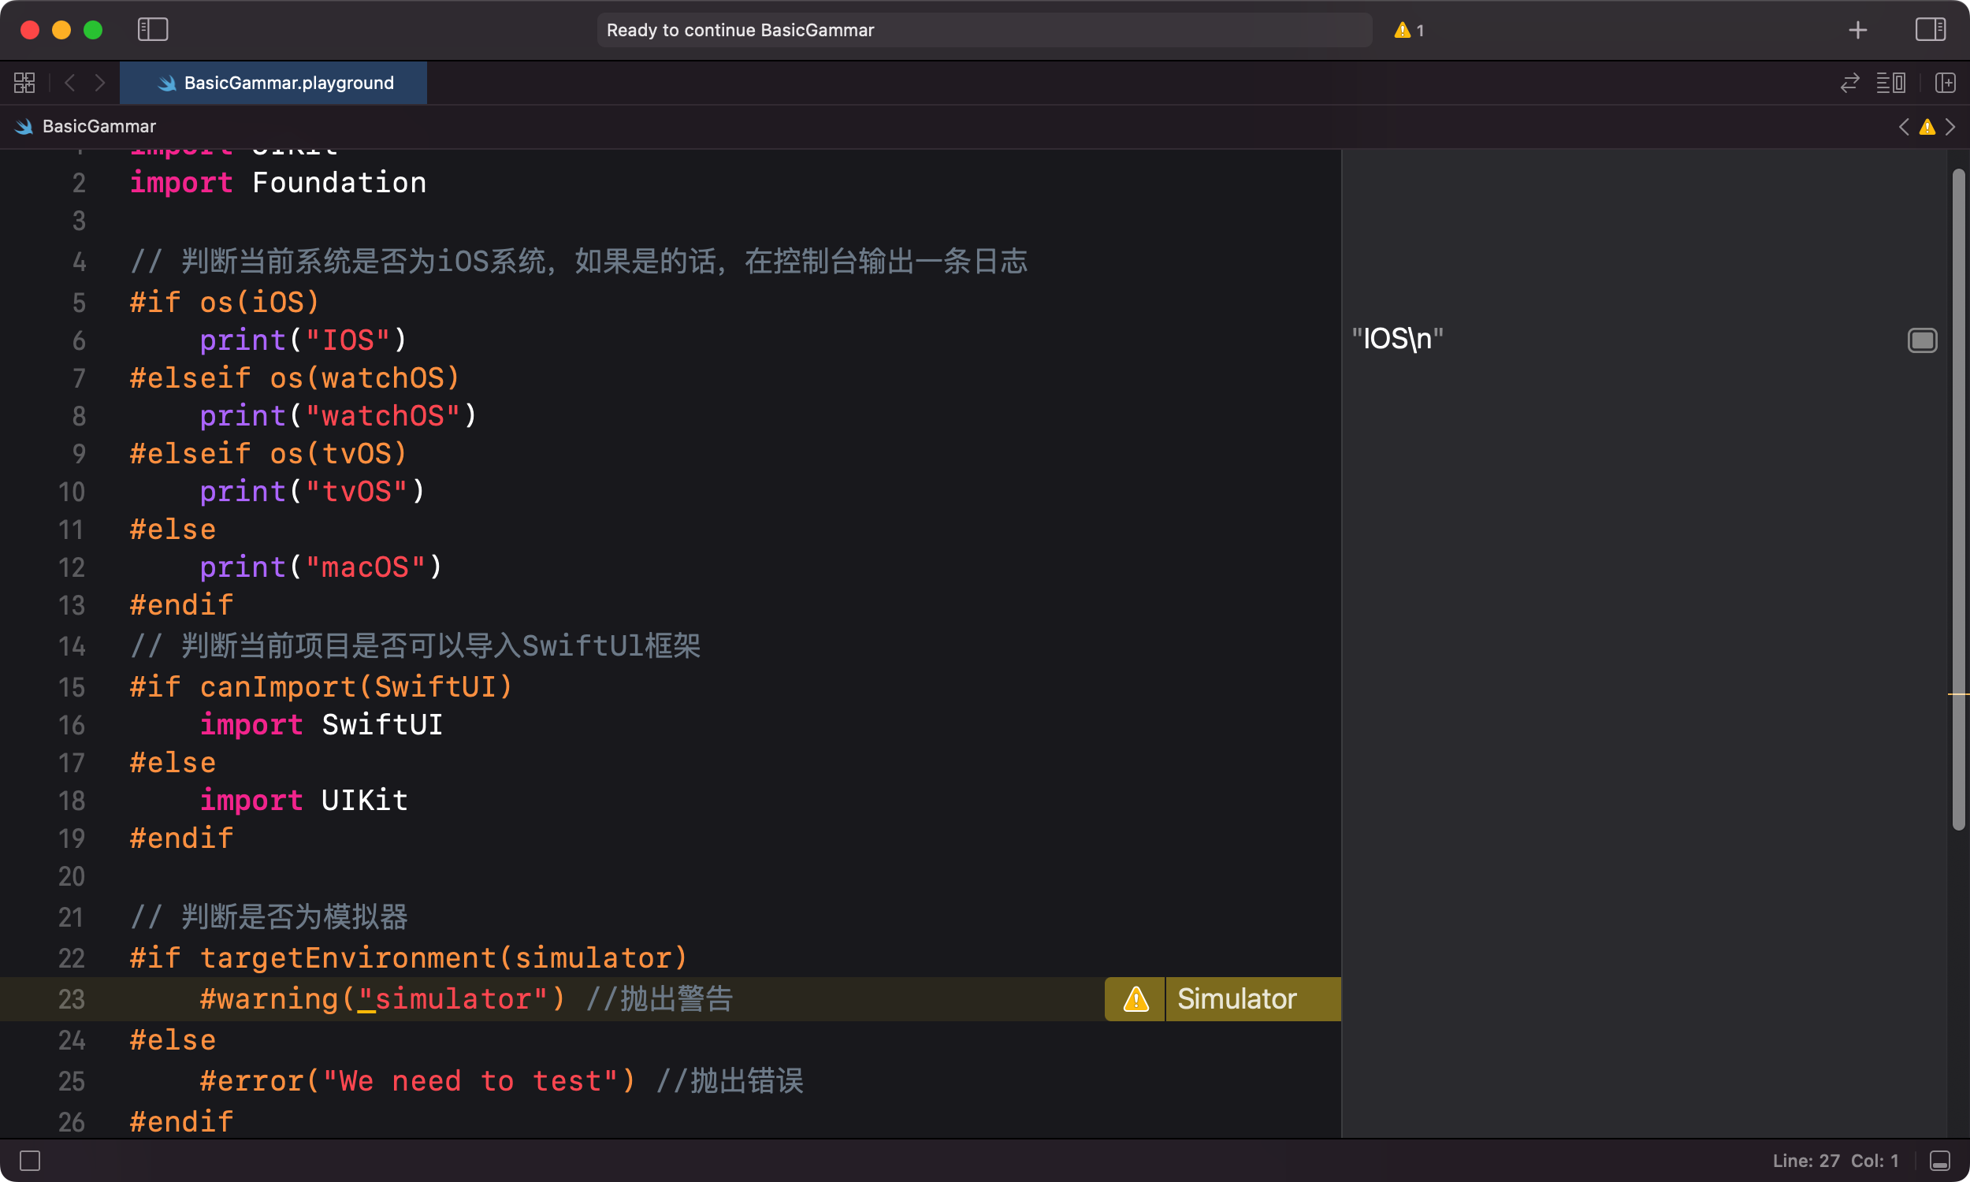Click 'print("IOS")' on line 6
Screen dimensions: 1970x1182
[304, 340]
